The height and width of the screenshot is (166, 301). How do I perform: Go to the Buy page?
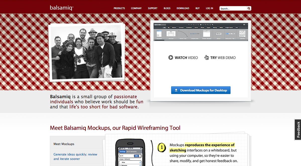pos(198,8)
